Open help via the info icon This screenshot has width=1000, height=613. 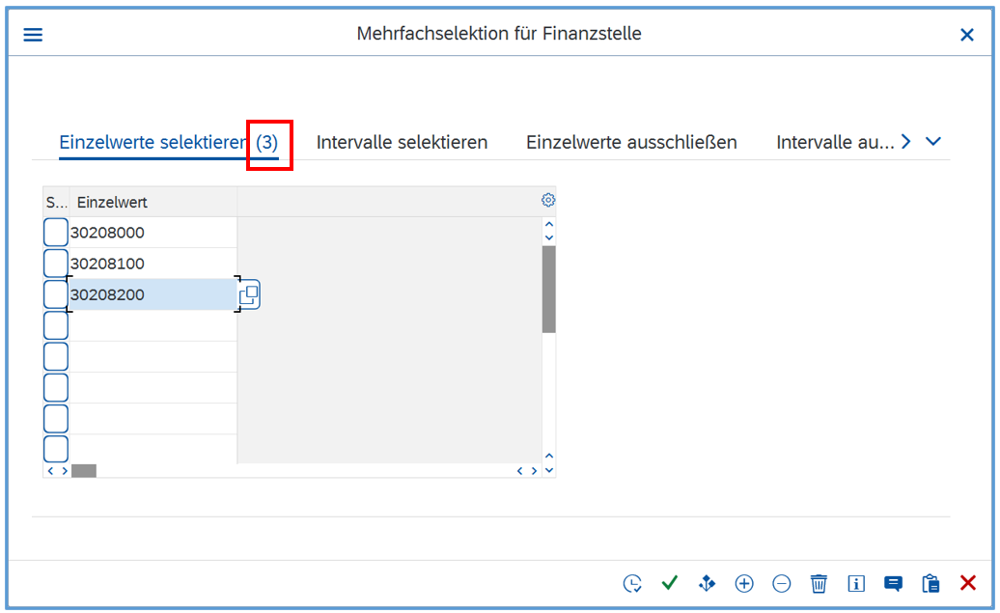tap(856, 583)
